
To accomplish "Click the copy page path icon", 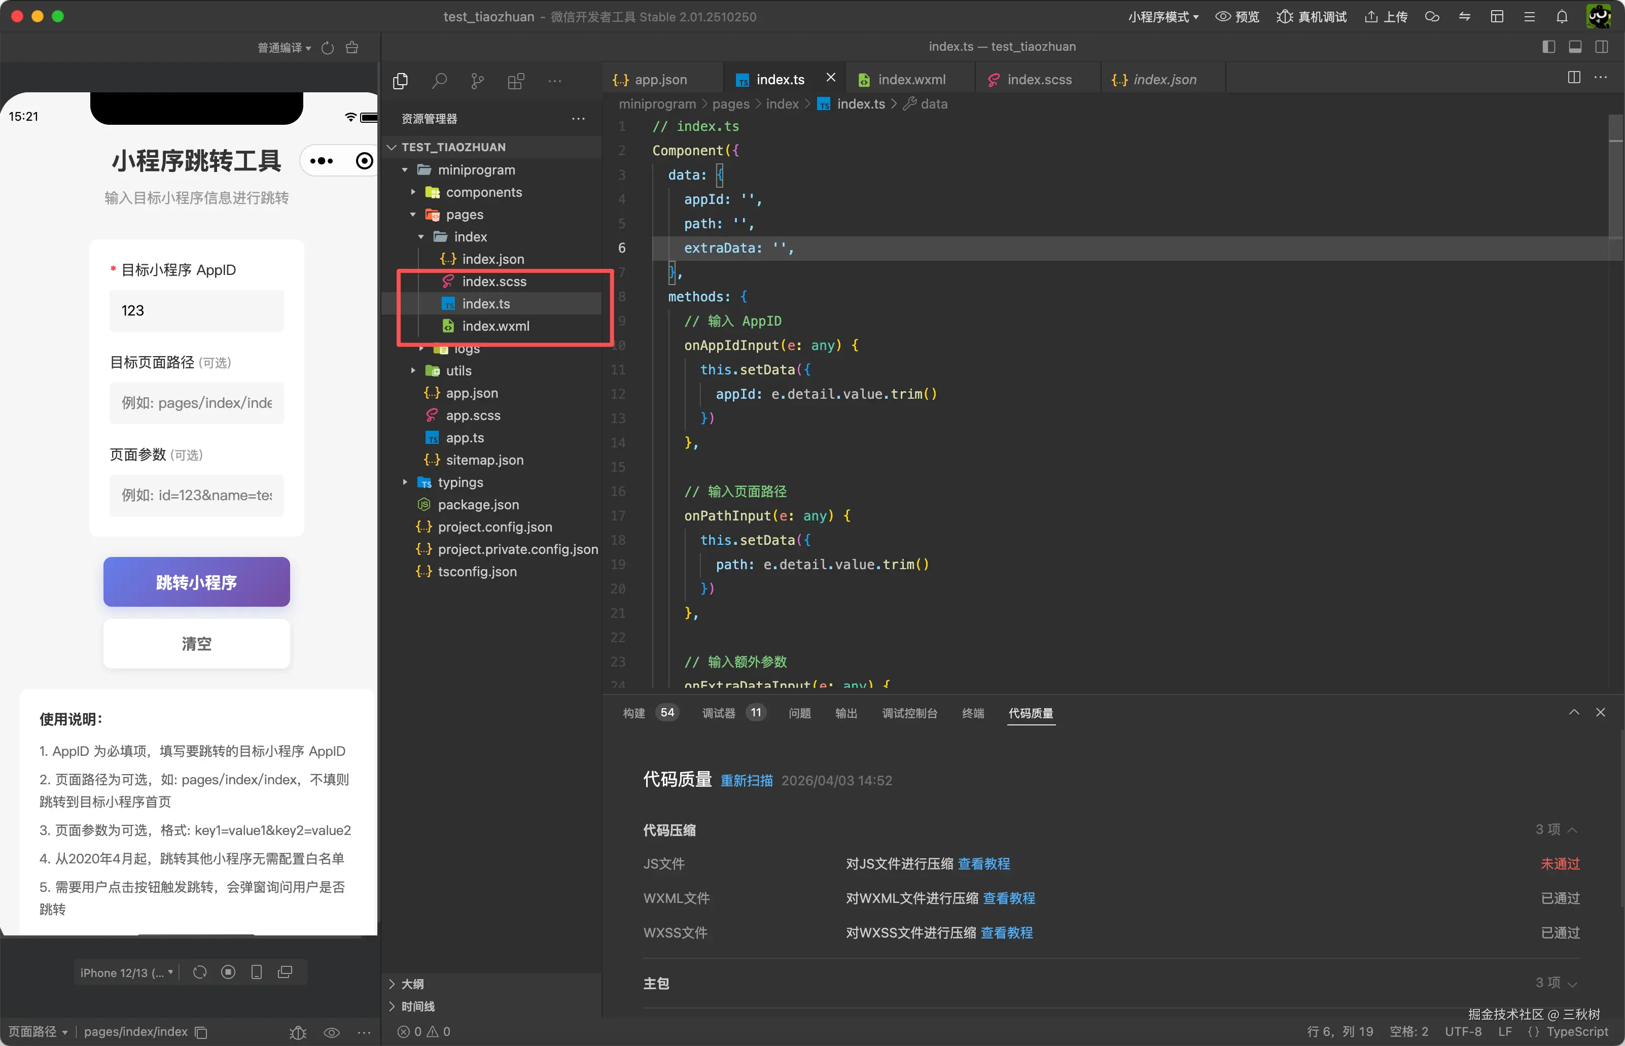I will (x=201, y=1032).
